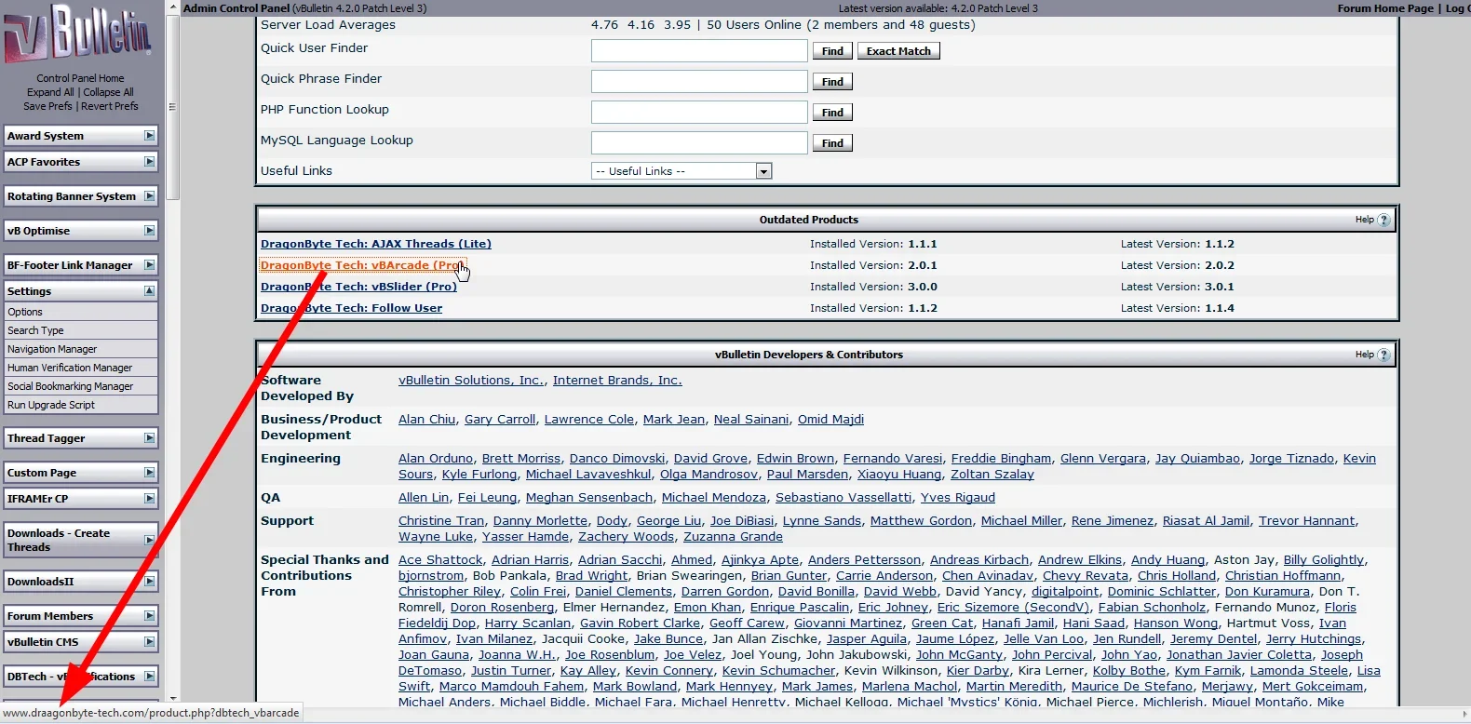The image size is (1471, 724).
Task: Click Collapse All in sidebar
Action: point(109,92)
